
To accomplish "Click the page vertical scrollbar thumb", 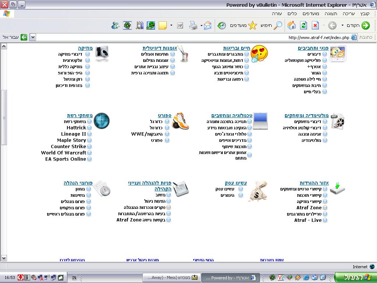I will pos(4,118).
